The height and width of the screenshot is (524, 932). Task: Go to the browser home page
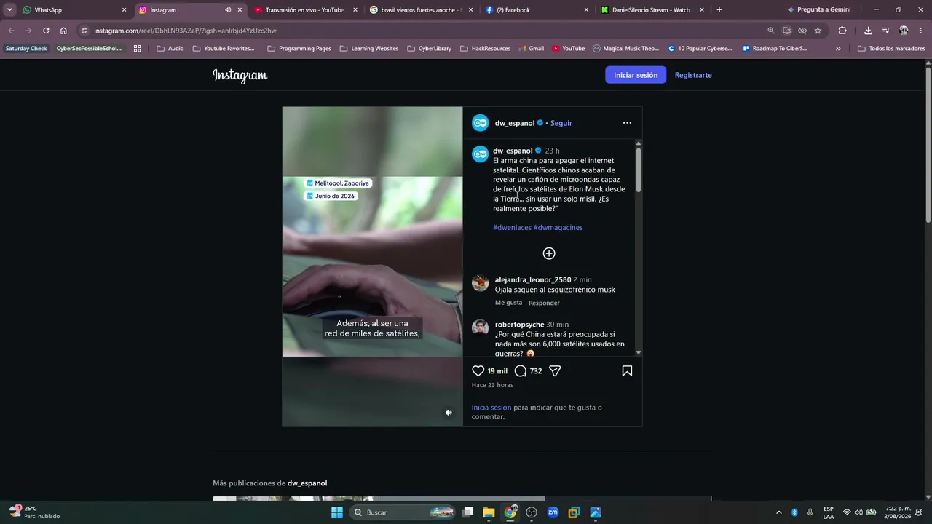tap(63, 31)
